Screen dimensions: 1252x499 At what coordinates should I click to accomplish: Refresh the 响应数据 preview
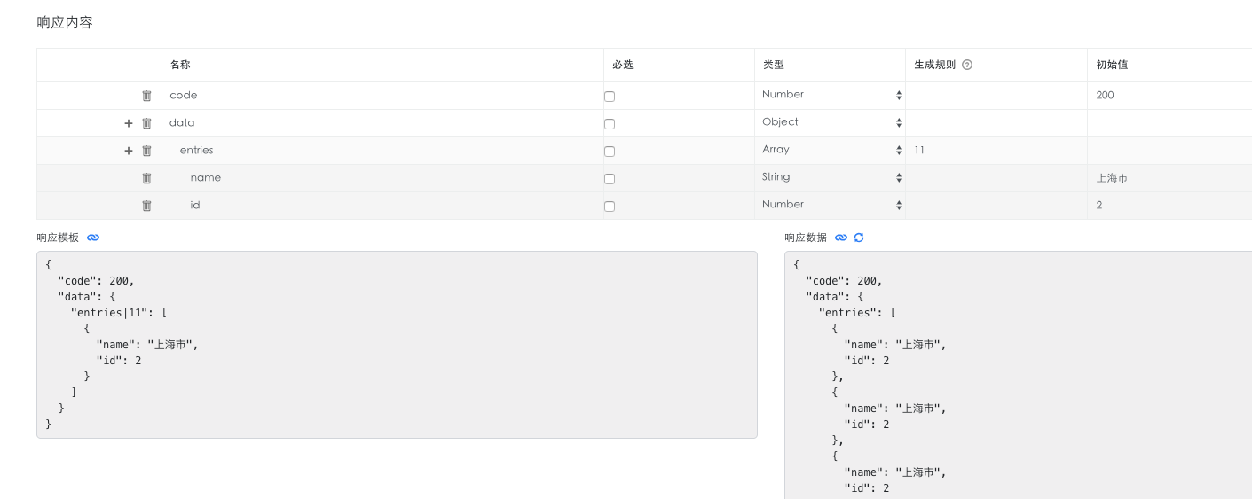coord(859,238)
